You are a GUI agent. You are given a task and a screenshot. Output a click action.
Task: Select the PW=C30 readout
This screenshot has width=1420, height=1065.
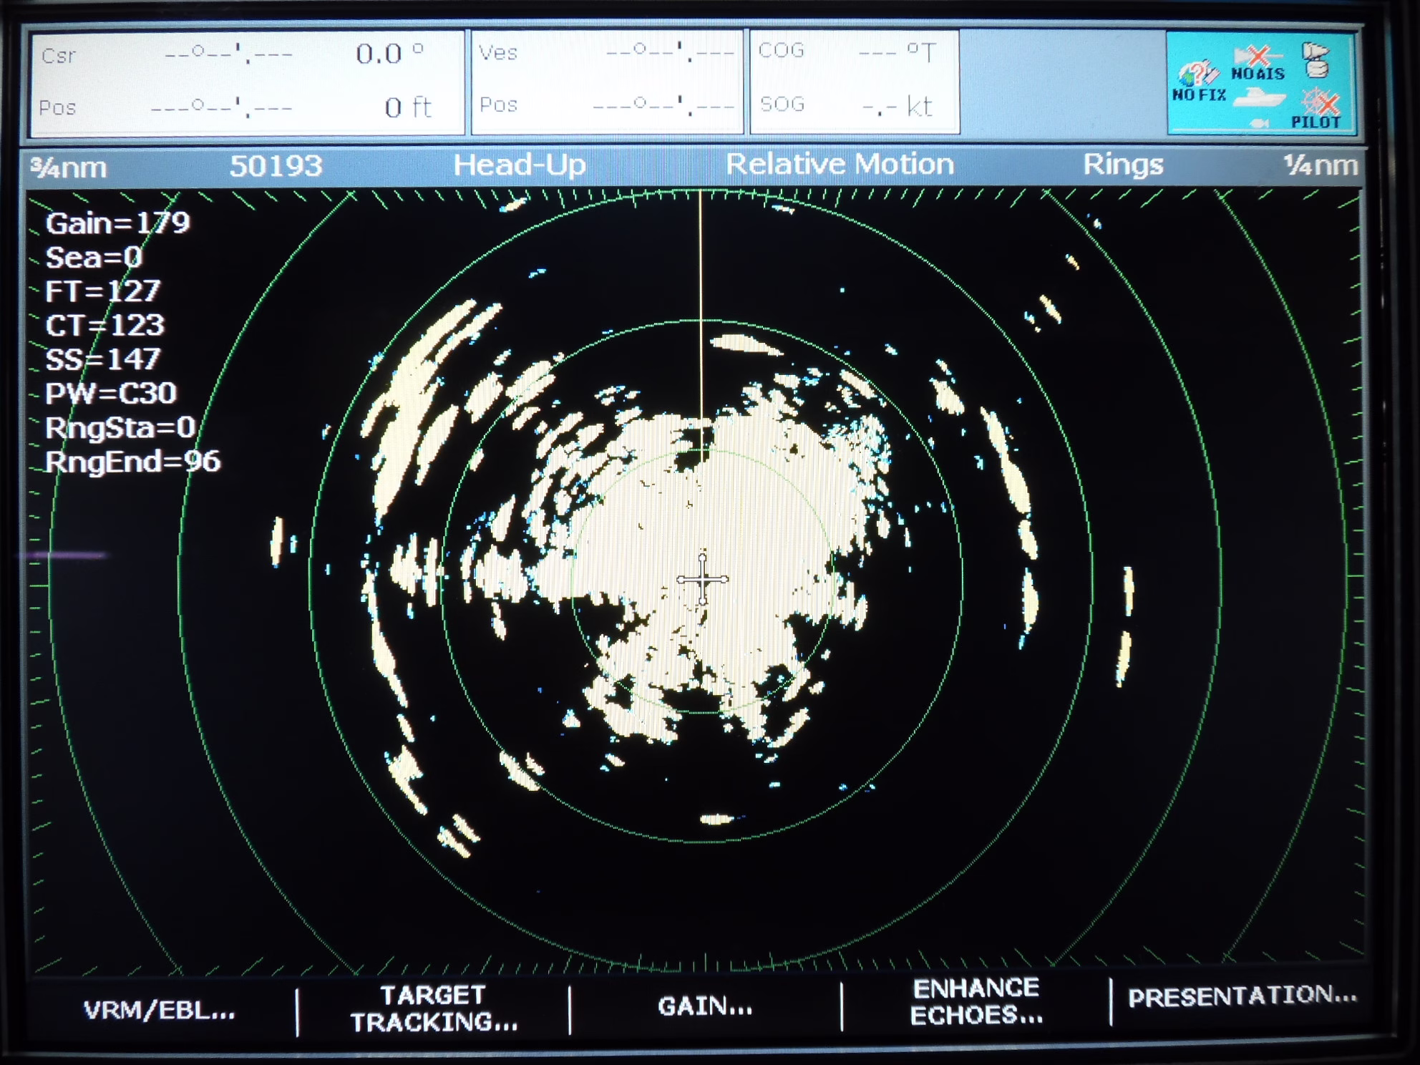click(x=110, y=393)
